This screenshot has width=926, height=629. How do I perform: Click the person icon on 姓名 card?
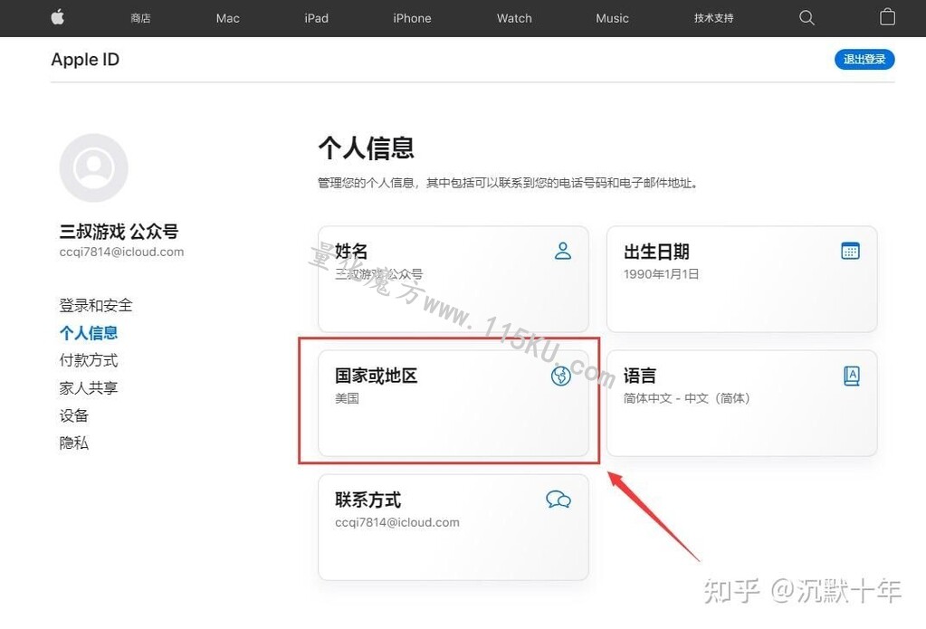pyautogui.click(x=563, y=251)
